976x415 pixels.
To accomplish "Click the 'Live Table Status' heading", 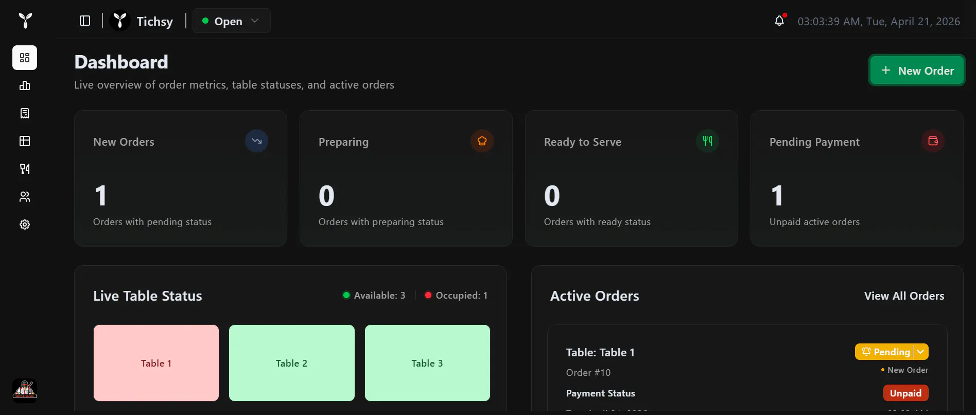I will pyautogui.click(x=148, y=296).
